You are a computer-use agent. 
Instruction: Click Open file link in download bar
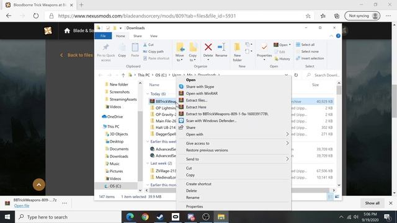[x=22, y=206]
